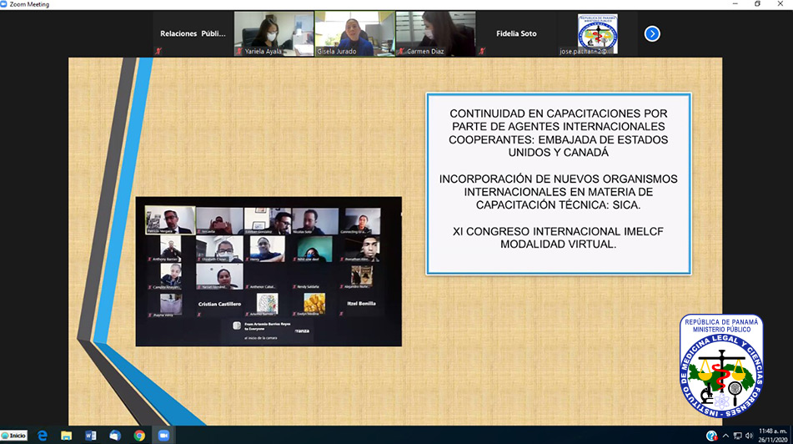Open the mail app icon in the taskbar
This screenshot has height=444, width=793.
(115, 436)
